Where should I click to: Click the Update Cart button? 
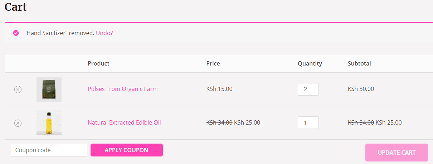(396, 153)
